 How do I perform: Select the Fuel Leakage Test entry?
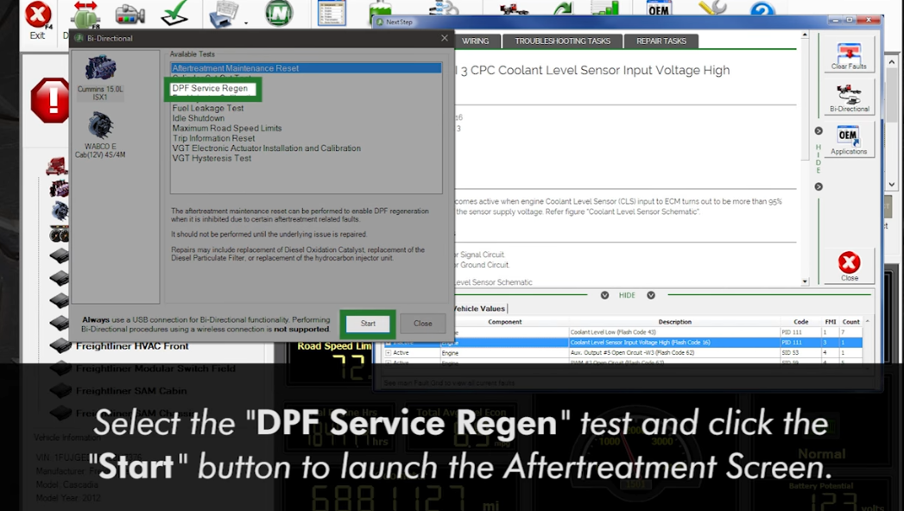(x=208, y=108)
